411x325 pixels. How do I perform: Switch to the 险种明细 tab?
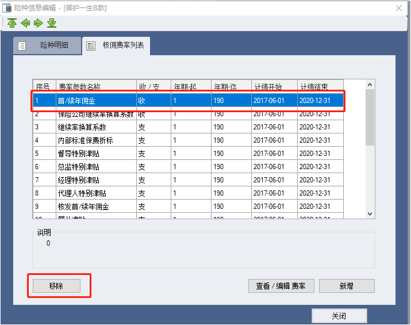(x=47, y=45)
